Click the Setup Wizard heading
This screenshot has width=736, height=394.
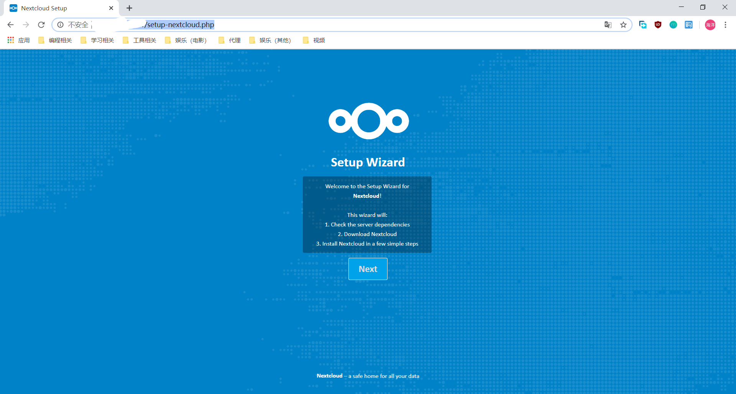click(368, 162)
